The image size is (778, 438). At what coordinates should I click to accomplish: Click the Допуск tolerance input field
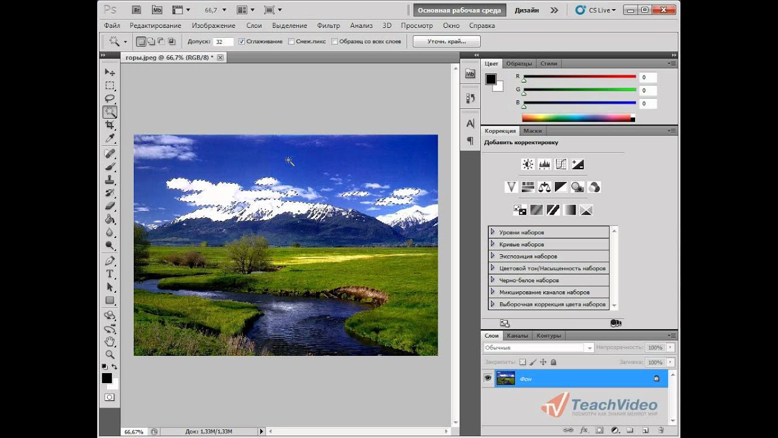(223, 41)
